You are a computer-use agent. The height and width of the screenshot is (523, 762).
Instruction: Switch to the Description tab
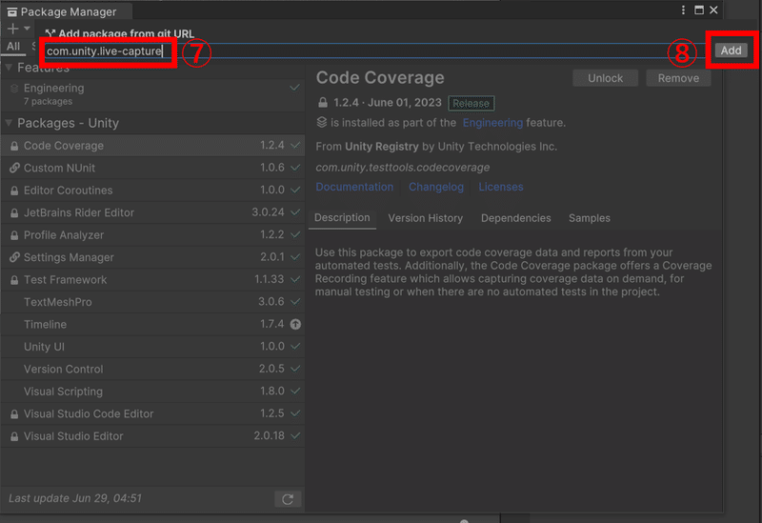(342, 218)
